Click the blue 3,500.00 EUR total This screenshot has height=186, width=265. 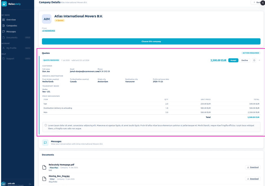point(253,117)
